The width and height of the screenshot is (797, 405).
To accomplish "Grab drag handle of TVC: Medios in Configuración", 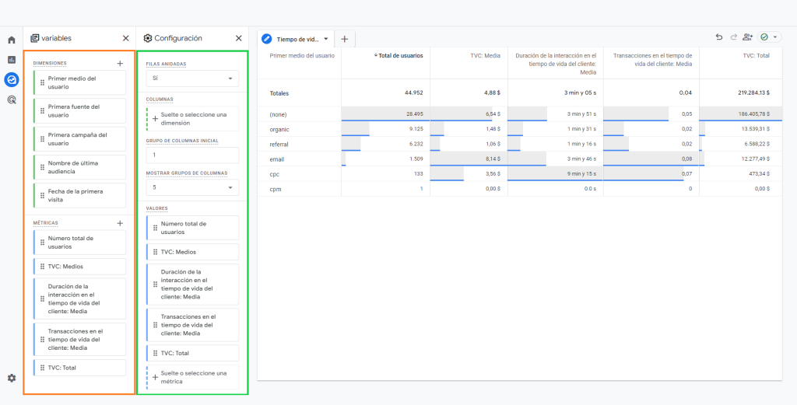I will (x=155, y=252).
